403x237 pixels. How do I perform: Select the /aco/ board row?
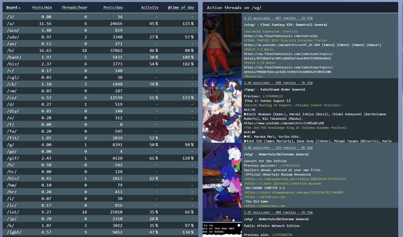click(100, 30)
